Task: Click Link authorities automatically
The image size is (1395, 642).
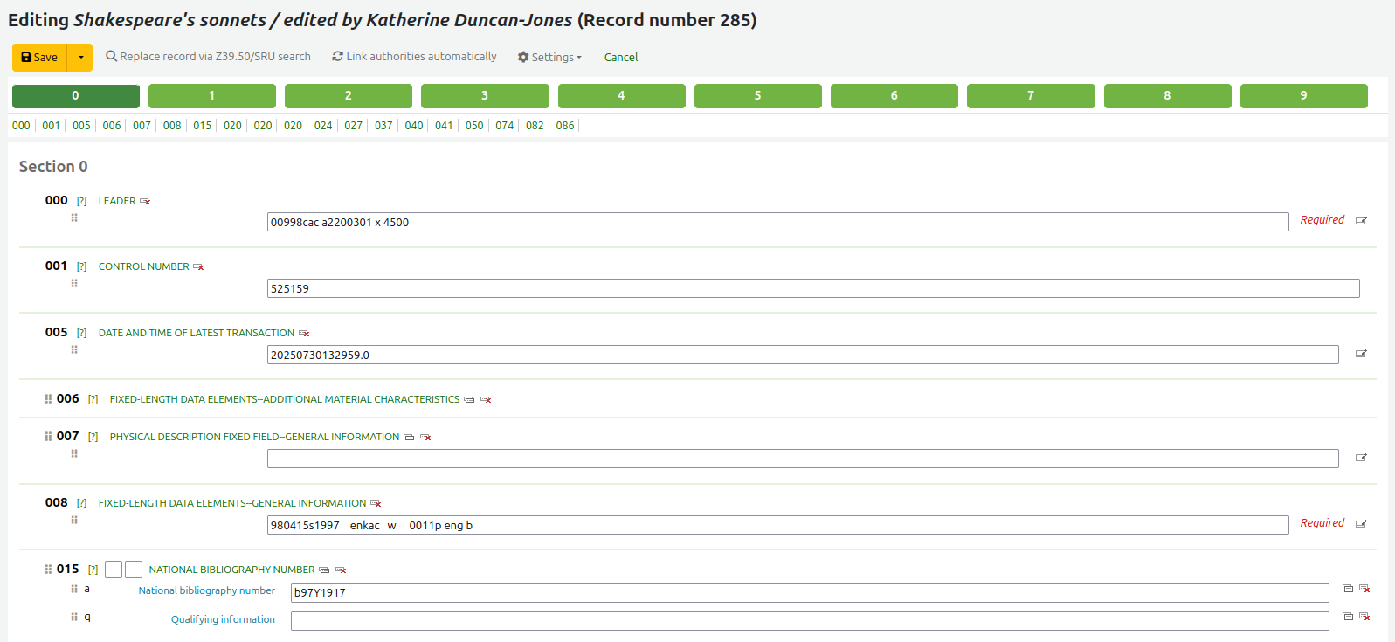Action: point(414,57)
